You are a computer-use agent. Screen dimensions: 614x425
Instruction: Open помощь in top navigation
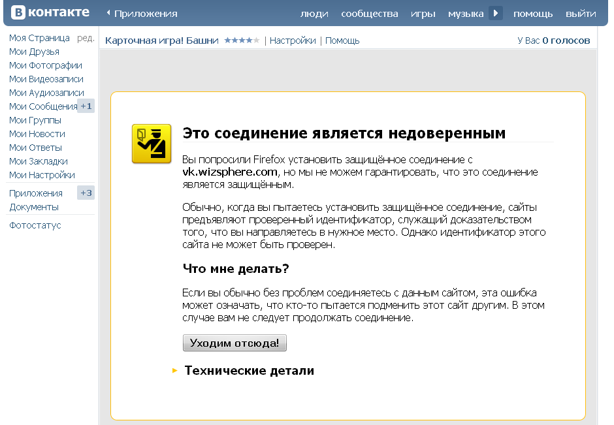click(533, 14)
